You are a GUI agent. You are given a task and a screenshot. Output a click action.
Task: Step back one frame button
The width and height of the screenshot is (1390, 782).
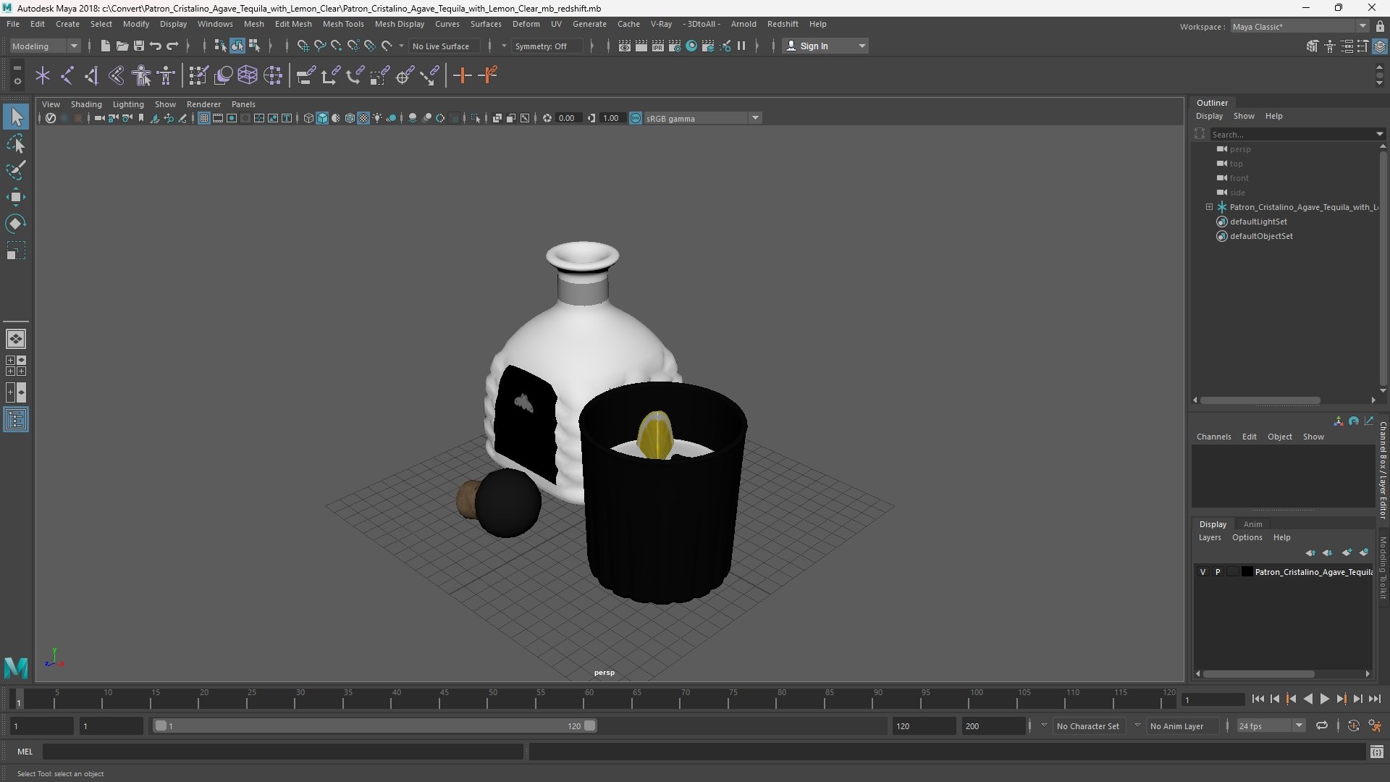tap(1275, 699)
